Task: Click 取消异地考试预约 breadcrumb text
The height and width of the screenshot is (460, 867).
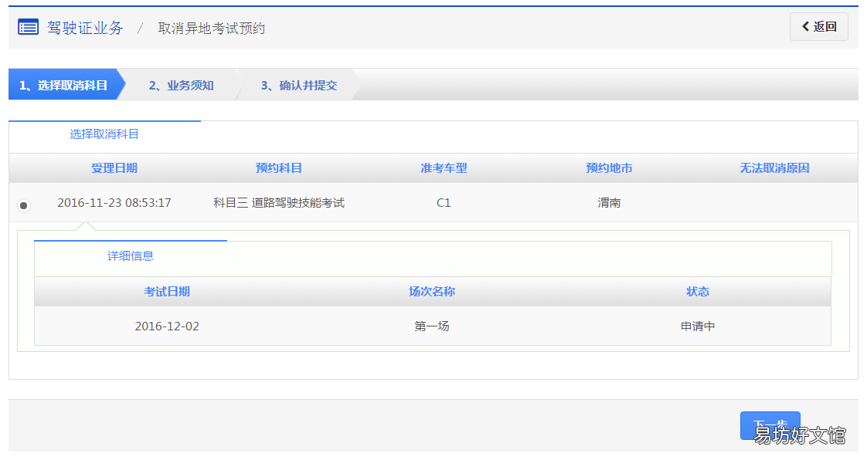Action: 212,29
